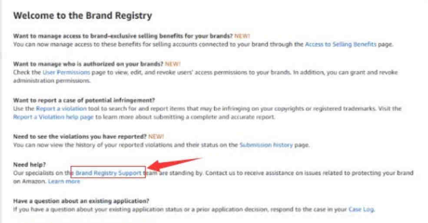Screen dimensions: 428x223
Task: Click the Brand Registry Support link
Action: [x=108, y=173]
